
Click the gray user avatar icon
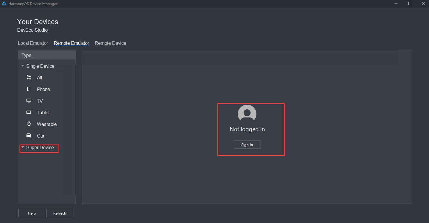(x=247, y=113)
